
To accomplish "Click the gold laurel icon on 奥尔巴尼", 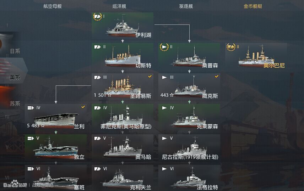I will [x=231, y=47].
